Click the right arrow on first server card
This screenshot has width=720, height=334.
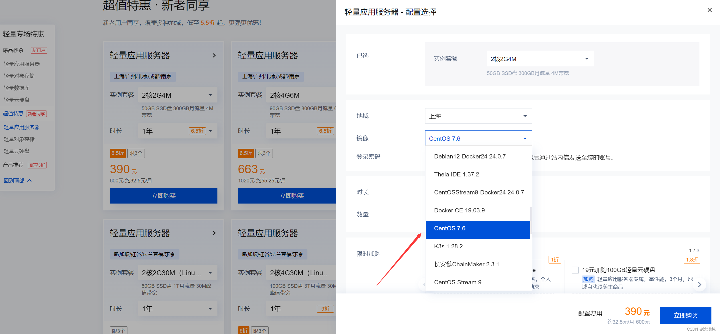click(x=214, y=55)
